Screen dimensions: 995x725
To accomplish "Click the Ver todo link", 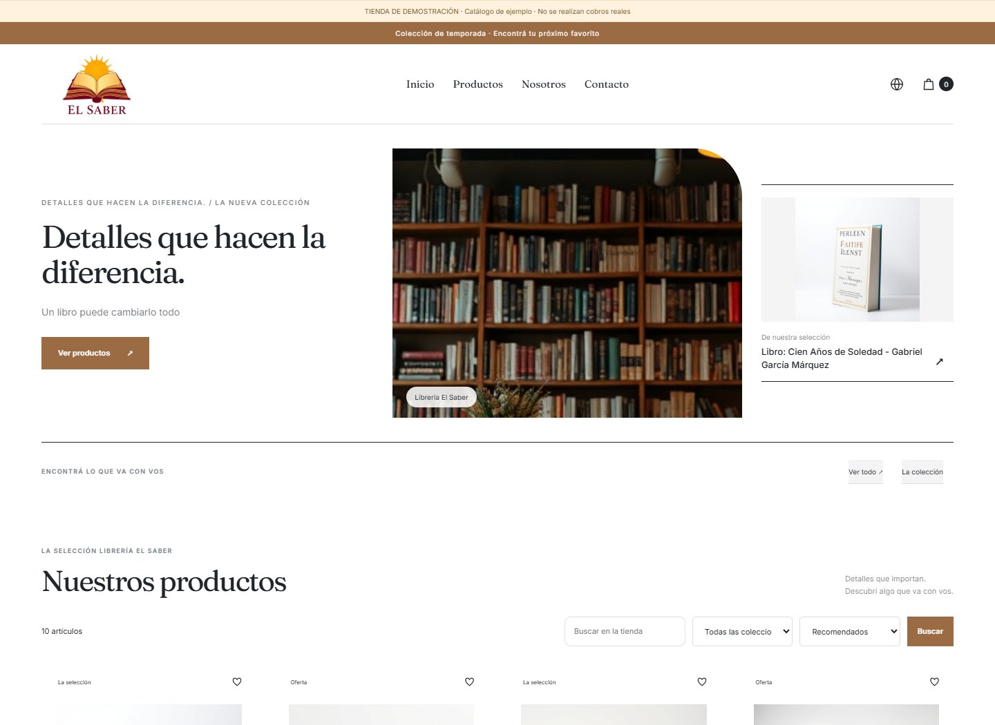I will pyautogui.click(x=866, y=472).
